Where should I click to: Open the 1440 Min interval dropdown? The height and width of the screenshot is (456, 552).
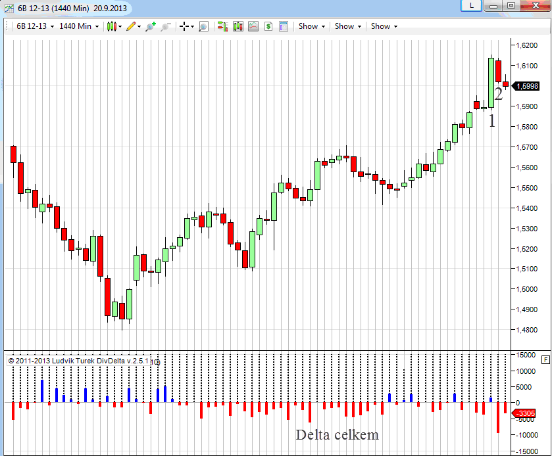[x=79, y=26]
